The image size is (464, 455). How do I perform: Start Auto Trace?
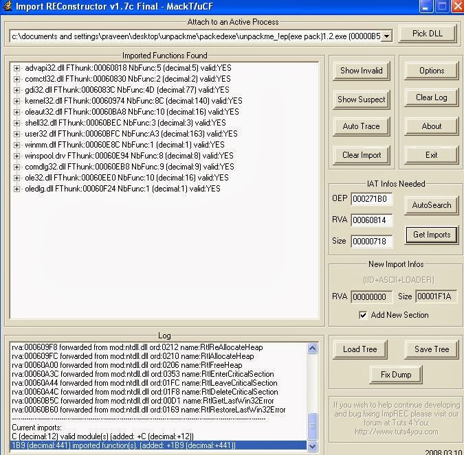point(361,126)
